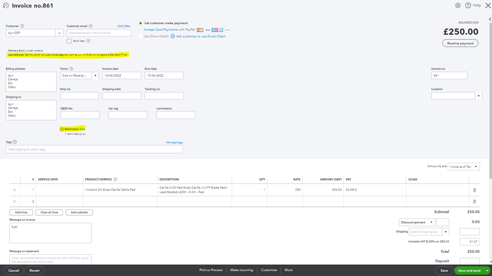Click the Invoice date field
The width and height of the screenshot is (492, 276).
coord(122,75)
